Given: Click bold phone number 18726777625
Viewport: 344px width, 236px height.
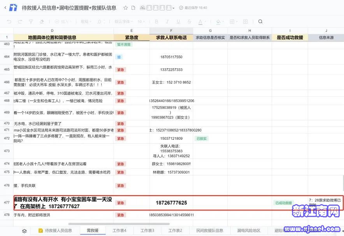Looking at the screenshot, I should pos(171,203).
